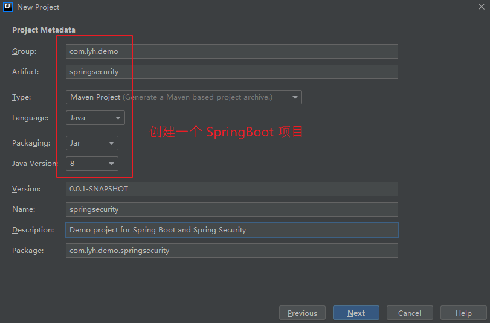Image resolution: width=490 pixels, height=323 pixels.
Task: Open the Type dropdown showing Maven Project
Action: (x=184, y=97)
